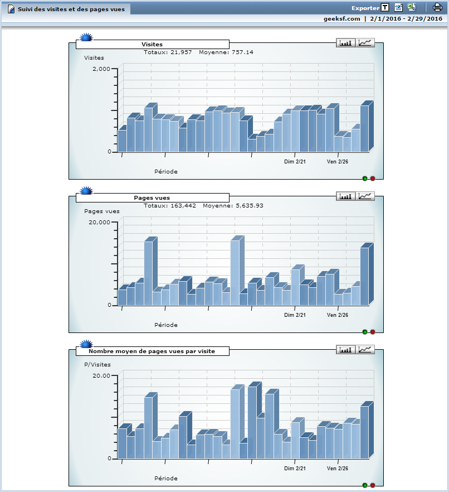Click Ven 2/26 label in Pages vues chart
The image size is (449, 492).
click(x=338, y=315)
